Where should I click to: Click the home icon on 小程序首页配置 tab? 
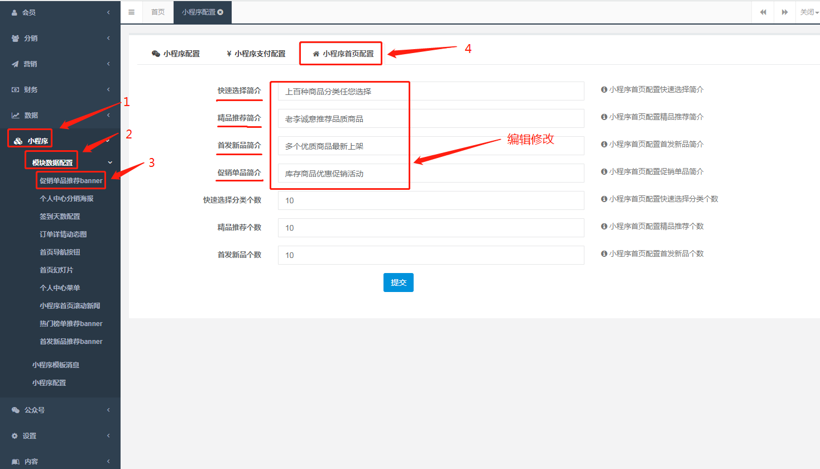point(316,54)
